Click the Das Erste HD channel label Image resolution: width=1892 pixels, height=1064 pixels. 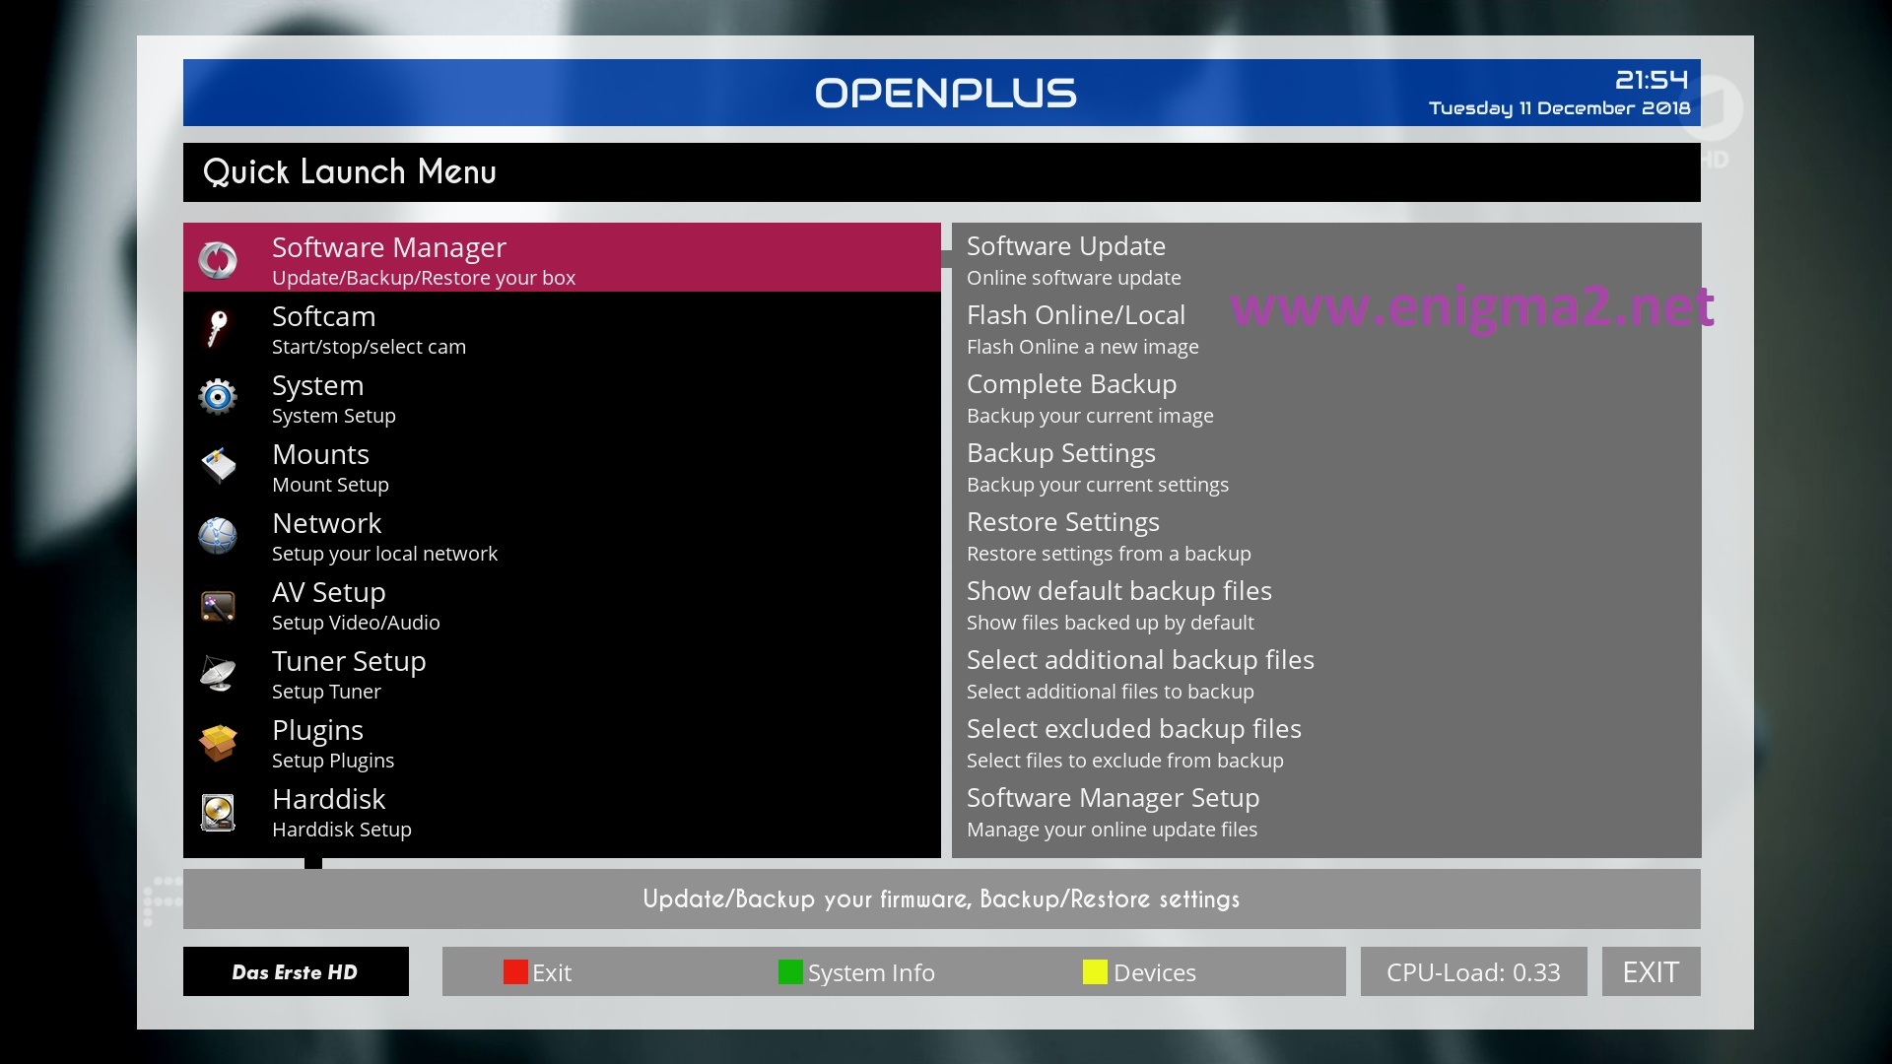(x=296, y=971)
